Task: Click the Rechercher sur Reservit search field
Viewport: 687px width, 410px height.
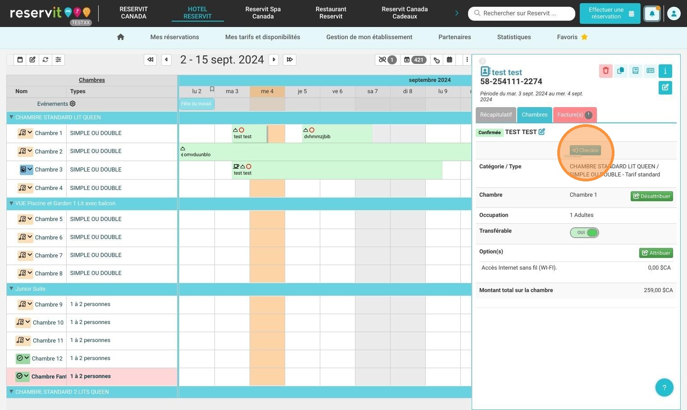Action: coord(522,14)
